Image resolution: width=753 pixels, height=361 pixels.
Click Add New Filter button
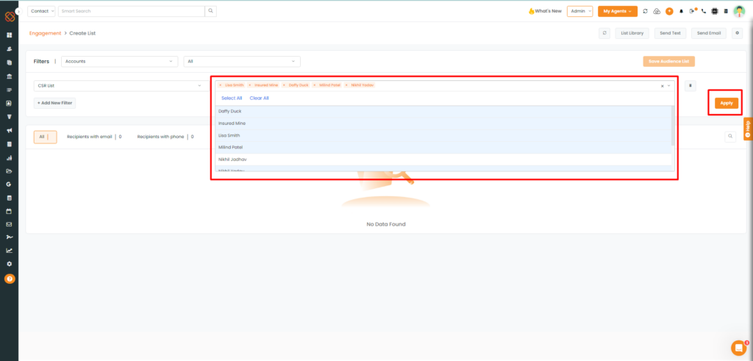54,103
